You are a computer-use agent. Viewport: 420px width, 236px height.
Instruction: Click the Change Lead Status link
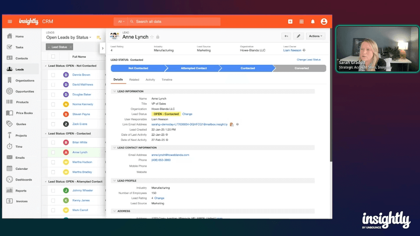(x=308, y=60)
